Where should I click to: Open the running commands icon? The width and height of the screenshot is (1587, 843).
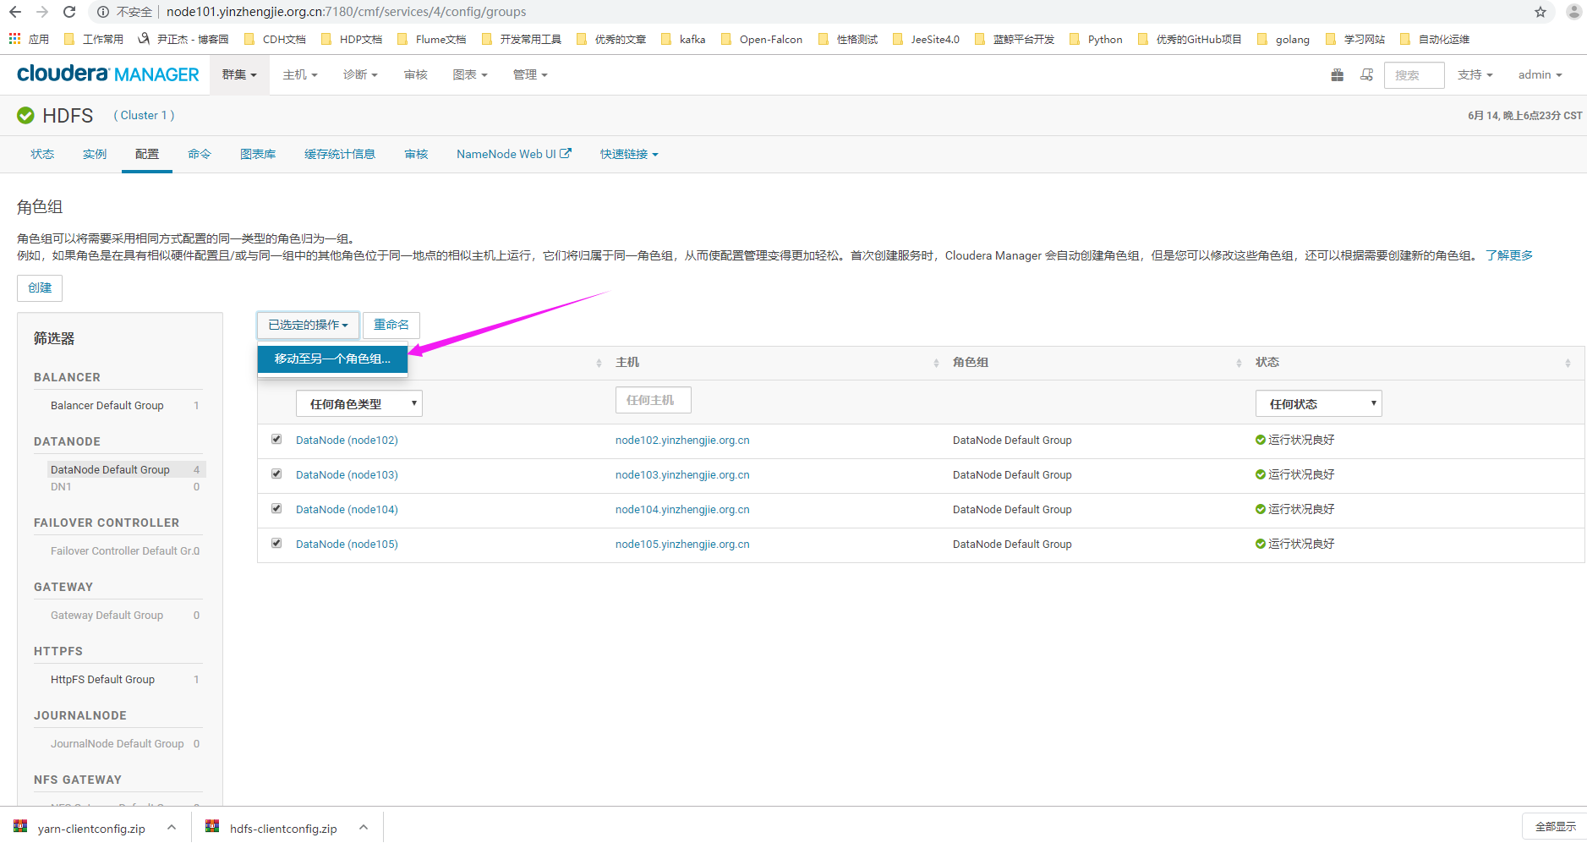pyautogui.click(x=1366, y=75)
